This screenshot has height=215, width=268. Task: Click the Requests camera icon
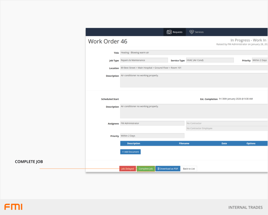[169, 32]
